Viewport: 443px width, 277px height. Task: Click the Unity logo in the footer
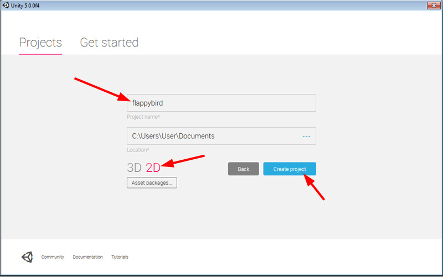(27, 257)
